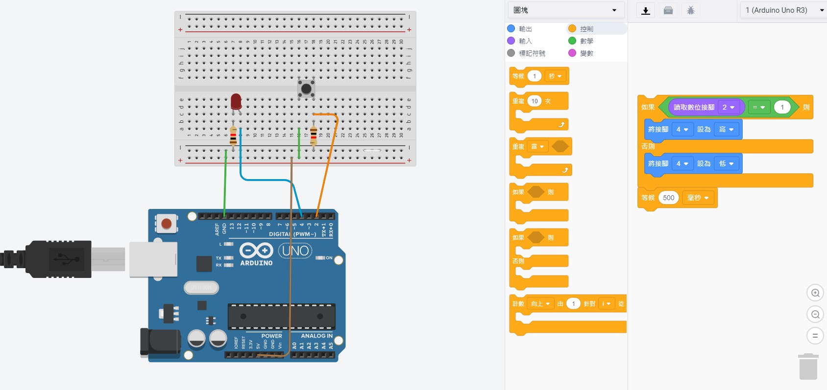Switch to the 輸出 block category
Image resolution: width=827 pixels, height=390 pixels.
pos(520,29)
